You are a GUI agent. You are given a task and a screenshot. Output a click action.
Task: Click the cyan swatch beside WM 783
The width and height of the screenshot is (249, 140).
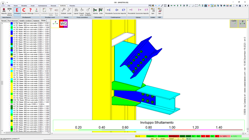(x=12, y=79)
